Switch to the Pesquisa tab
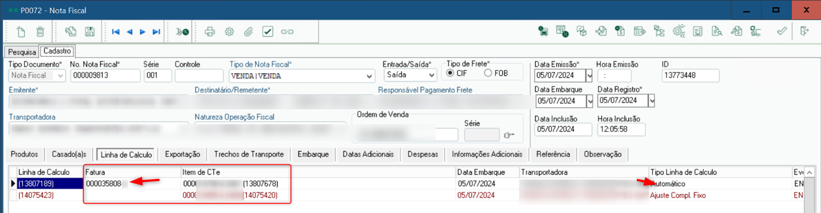Viewport: 821px width, 213px height. tap(20, 52)
